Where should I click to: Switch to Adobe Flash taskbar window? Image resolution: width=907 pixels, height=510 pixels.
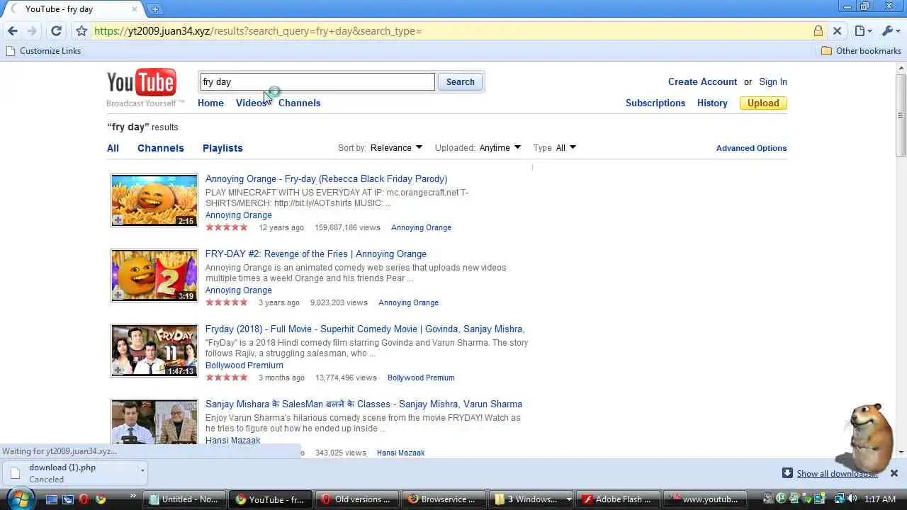617,499
